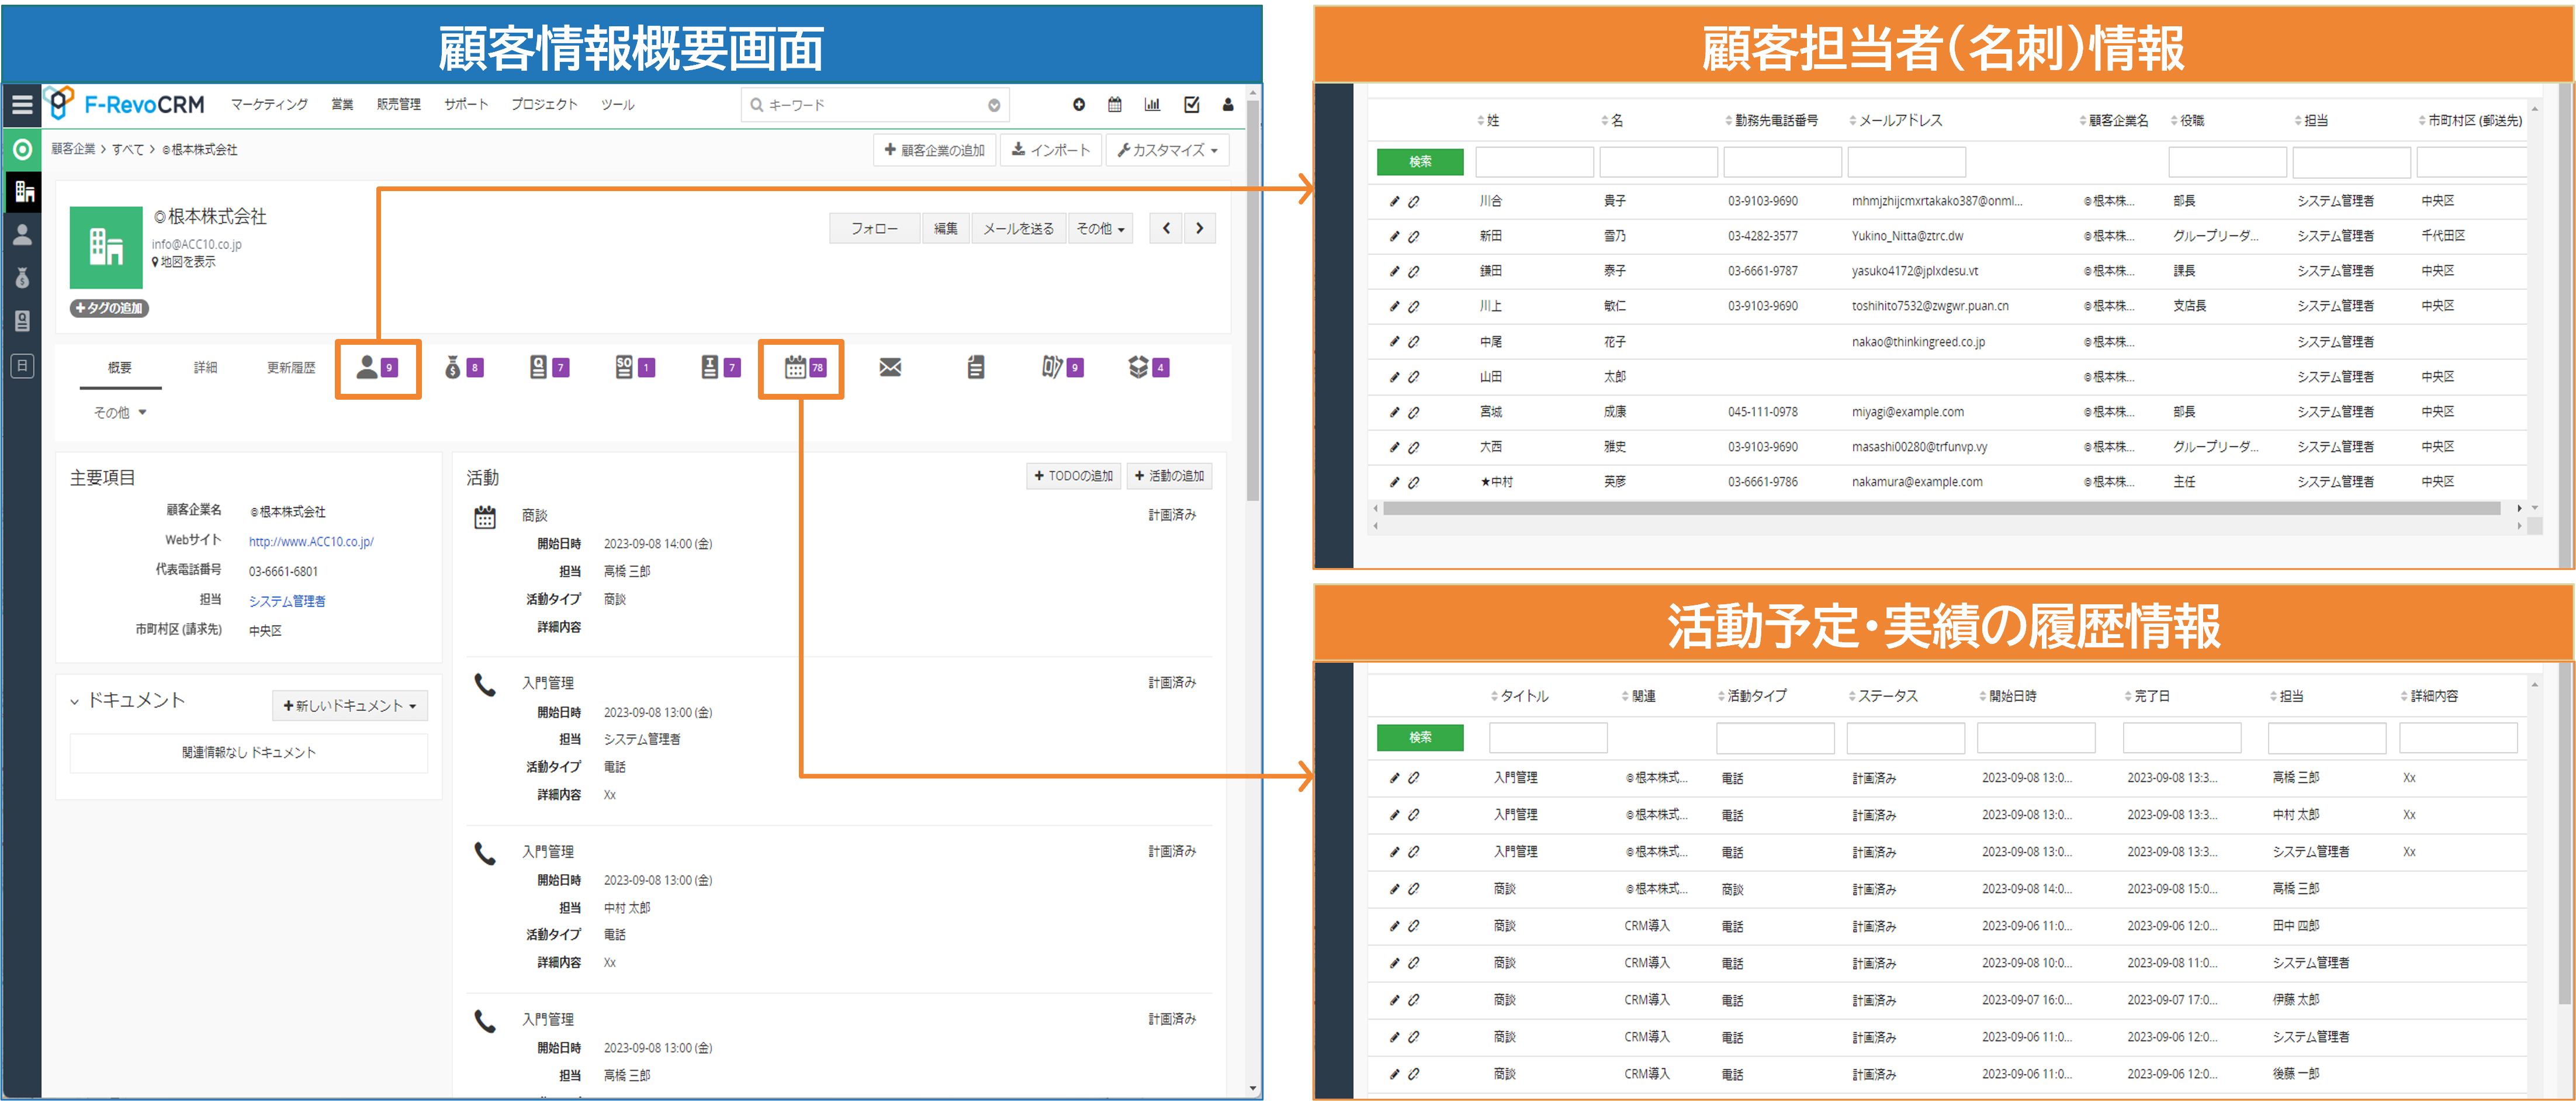Open search options arrow in キーワード box
2576x1101 pixels.
click(x=994, y=105)
